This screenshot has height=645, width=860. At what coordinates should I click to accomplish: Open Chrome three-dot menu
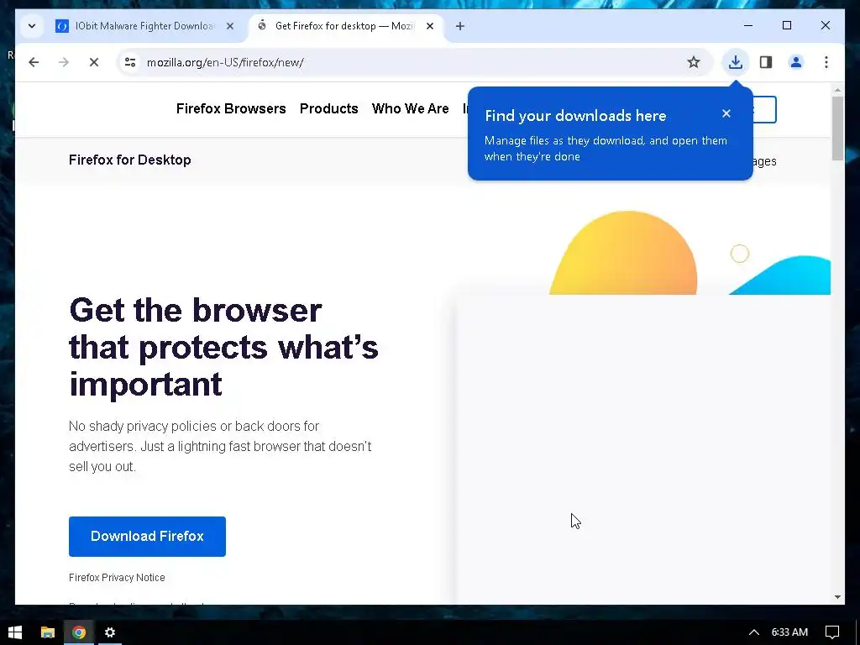826,62
